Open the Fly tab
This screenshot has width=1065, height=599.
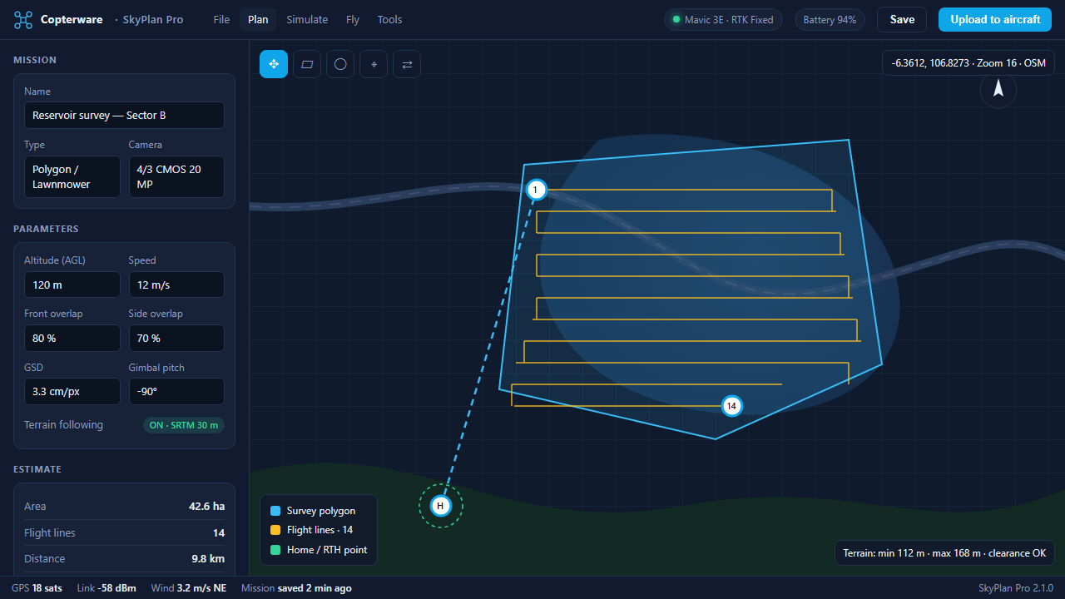(x=353, y=20)
